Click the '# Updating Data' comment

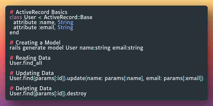pyautogui.click(x=32, y=73)
